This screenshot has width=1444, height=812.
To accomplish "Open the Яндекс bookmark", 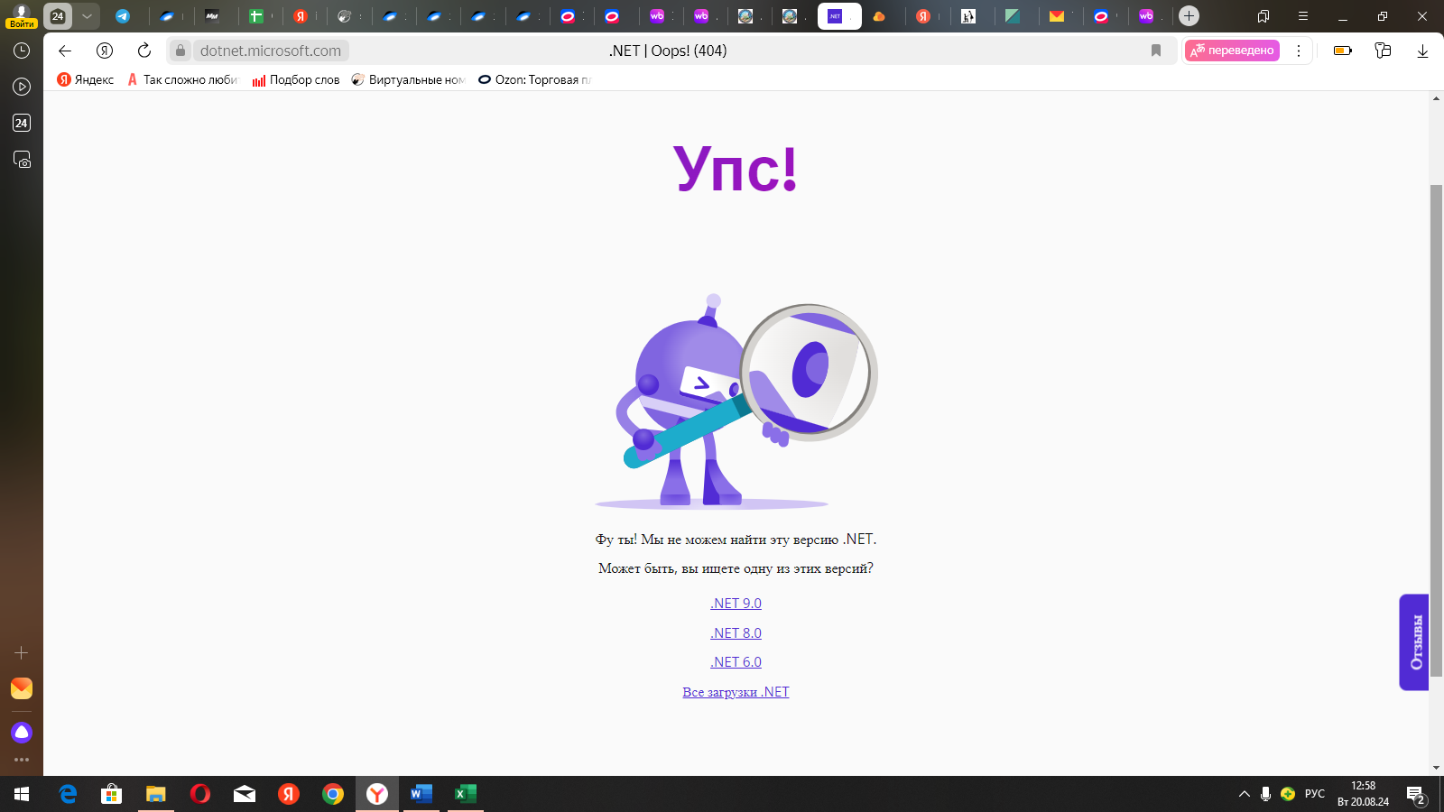I will (x=86, y=79).
